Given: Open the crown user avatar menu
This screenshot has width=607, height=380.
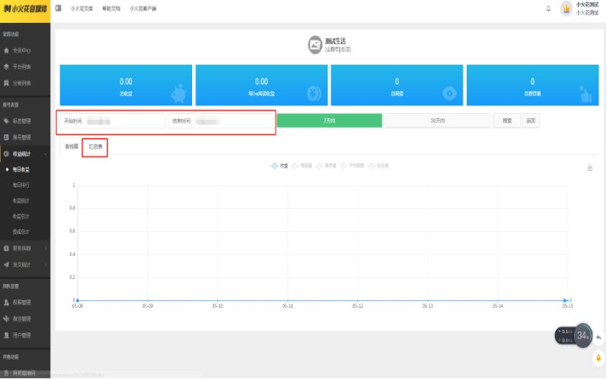Looking at the screenshot, I should pyautogui.click(x=566, y=9).
